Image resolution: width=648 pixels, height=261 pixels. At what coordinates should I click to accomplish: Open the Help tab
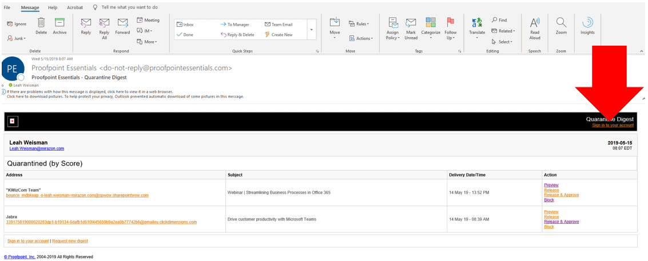(53, 7)
